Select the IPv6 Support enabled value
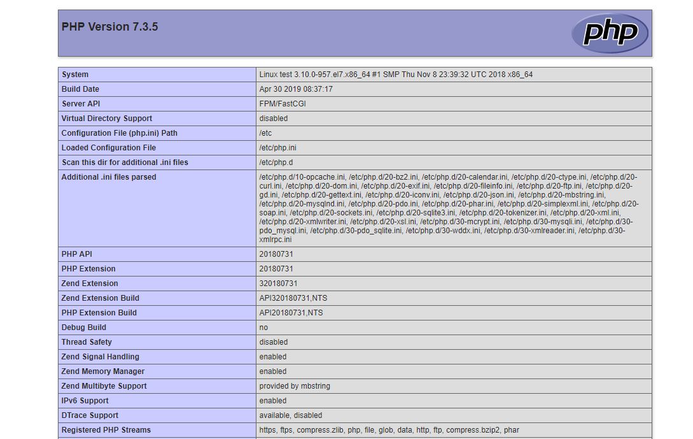 click(272, 401)
